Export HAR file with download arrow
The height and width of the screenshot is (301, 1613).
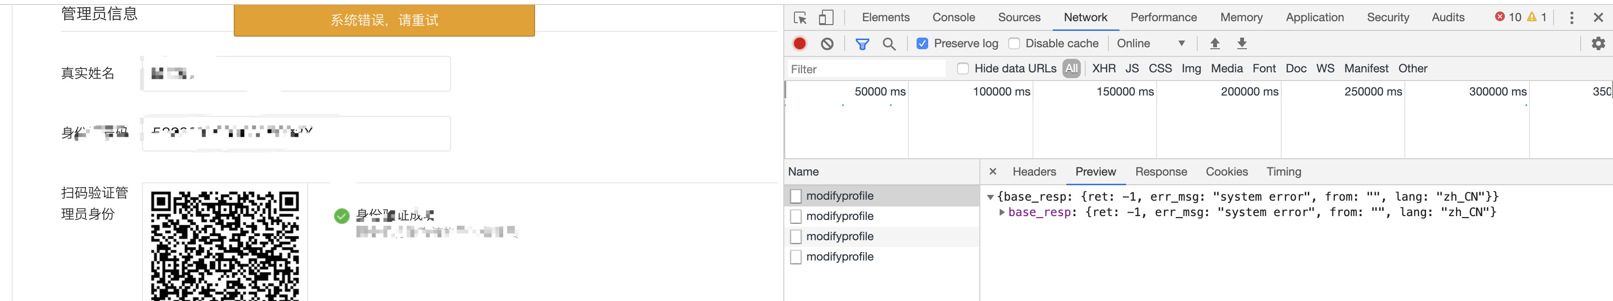click(x=1242, y=43)
